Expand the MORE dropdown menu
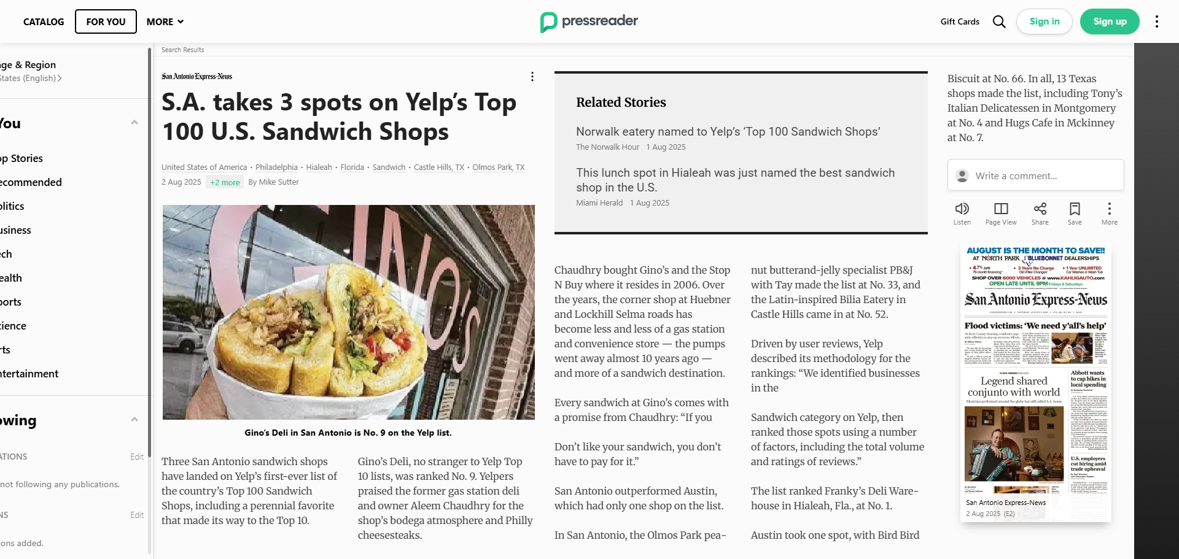 165,22
